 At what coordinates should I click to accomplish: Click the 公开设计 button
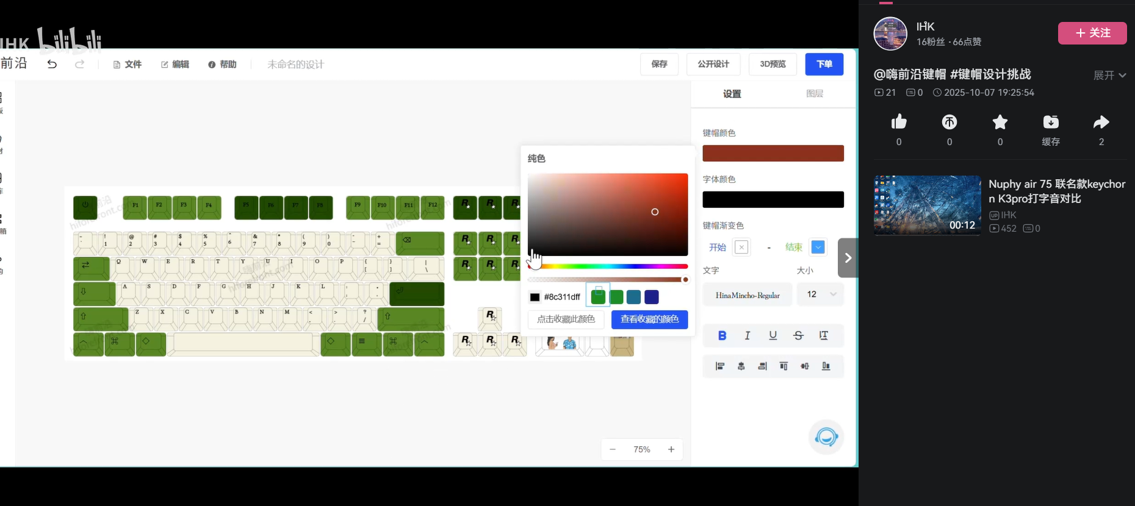pyautogui.click(x=713, y=64)
